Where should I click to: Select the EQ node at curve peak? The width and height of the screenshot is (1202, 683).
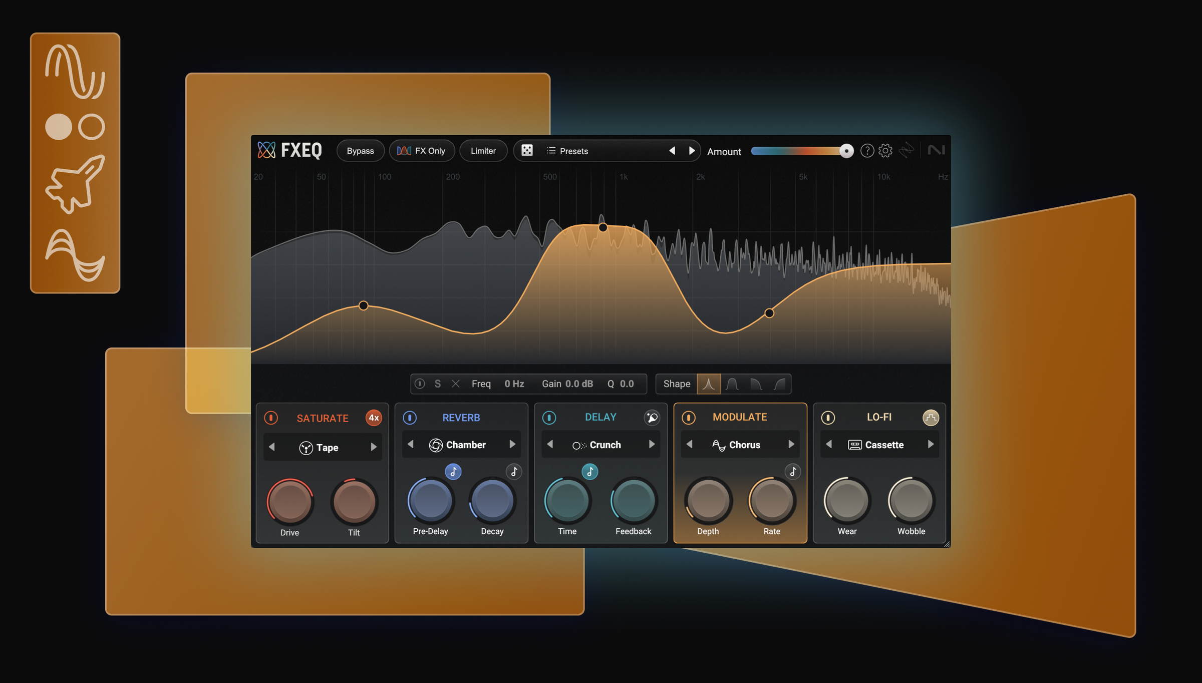point(603,227)
